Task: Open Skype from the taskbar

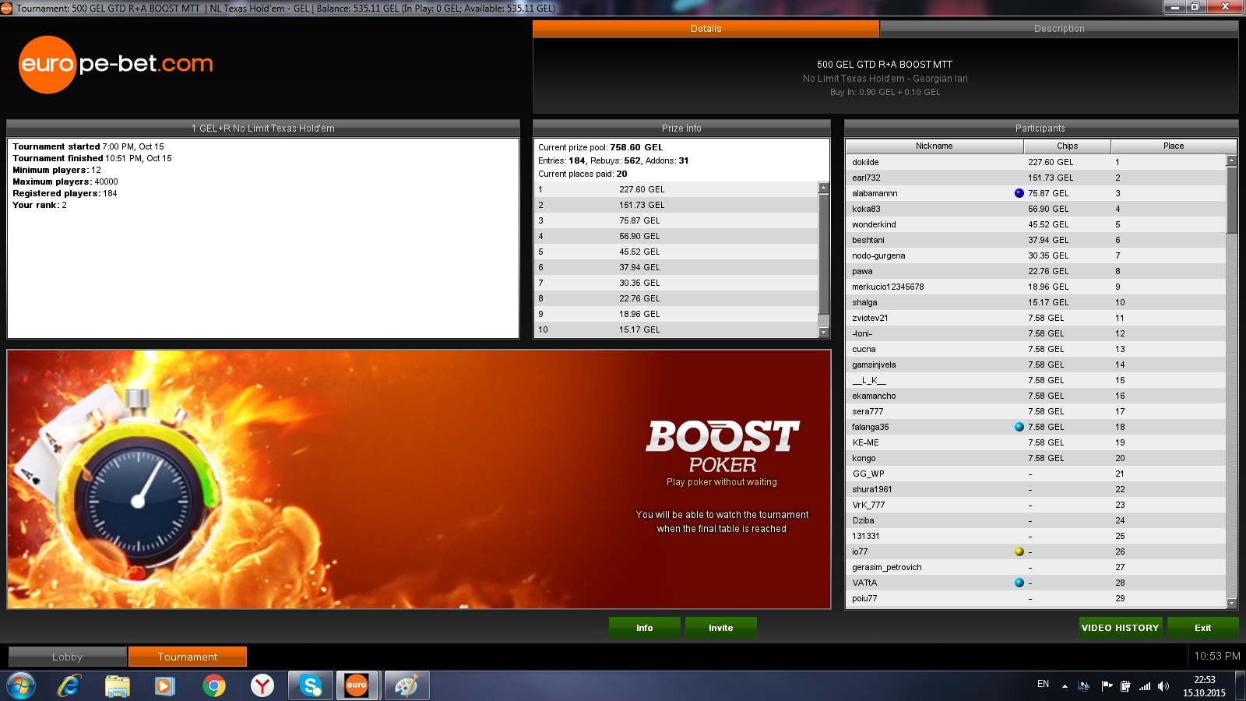Action: (311, 686)
